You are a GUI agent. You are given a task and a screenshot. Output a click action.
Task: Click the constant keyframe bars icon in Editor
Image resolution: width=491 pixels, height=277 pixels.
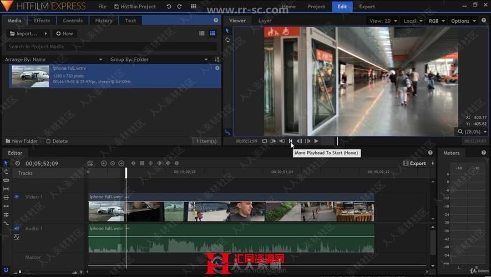coord(142,163)
